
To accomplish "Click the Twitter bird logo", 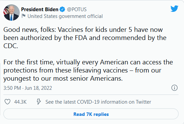I will [x=174, y=8].
